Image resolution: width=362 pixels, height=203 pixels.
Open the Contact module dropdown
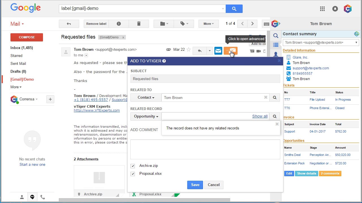146,98
